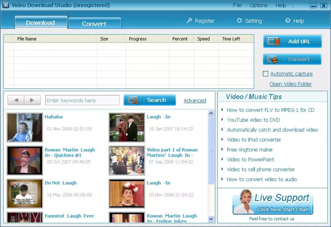The width and height of the screenshot is (331, 227).
Task: Click date text 01 Nov 2006 02:51:09
Action: [69, 129]
